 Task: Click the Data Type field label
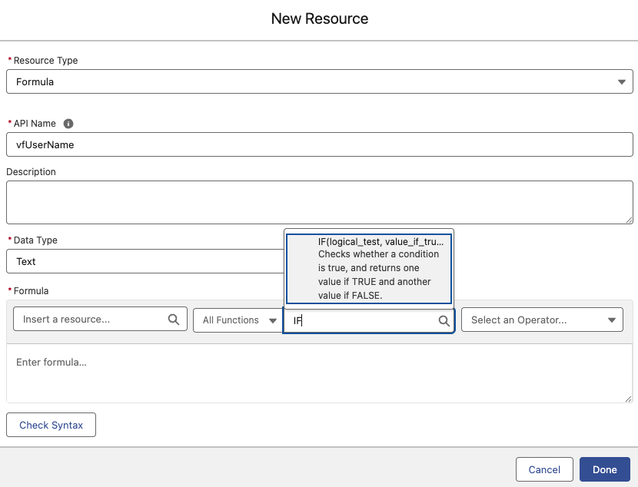click(x=35, y=240)
